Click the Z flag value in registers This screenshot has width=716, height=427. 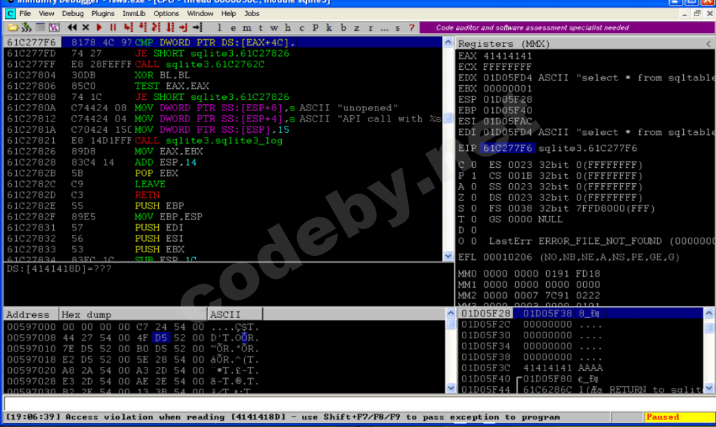coord(474,198)
